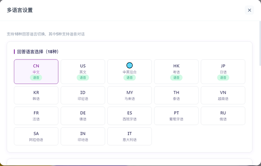Select DE German language option
The image size is (261, 166).
point(83,116)
